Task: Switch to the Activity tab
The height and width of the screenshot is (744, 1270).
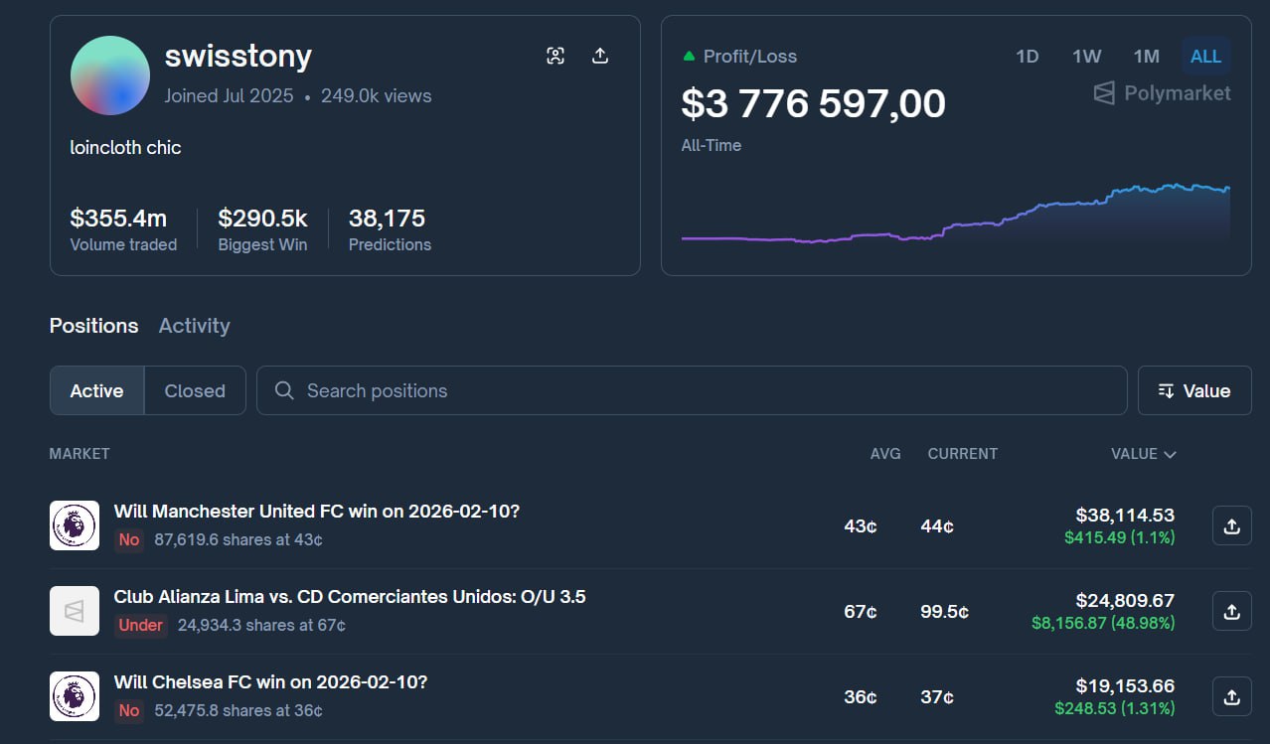Action: tap(194, 326)
